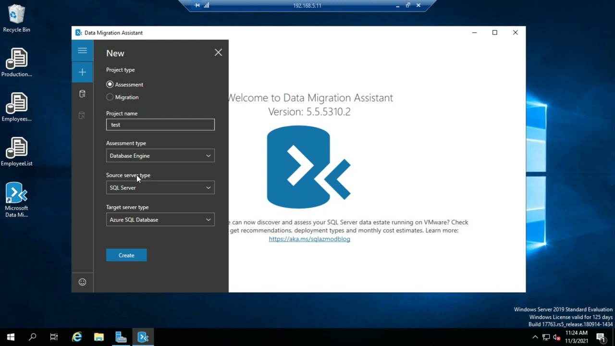Minimize the 192.168.5.11 remote session
The width and height of the screenshot is (615, 346).
[398, 6]
